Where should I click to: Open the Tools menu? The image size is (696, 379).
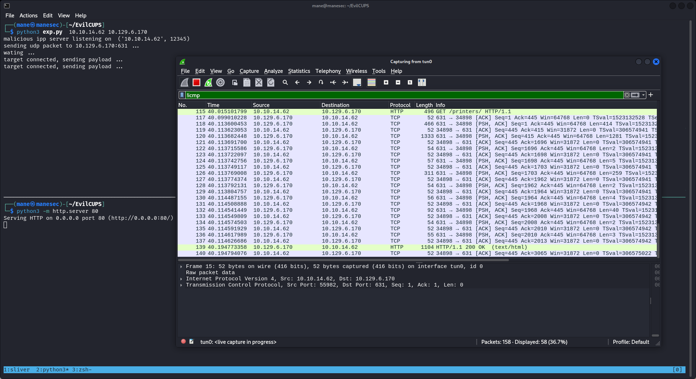(x=379, y=71)
